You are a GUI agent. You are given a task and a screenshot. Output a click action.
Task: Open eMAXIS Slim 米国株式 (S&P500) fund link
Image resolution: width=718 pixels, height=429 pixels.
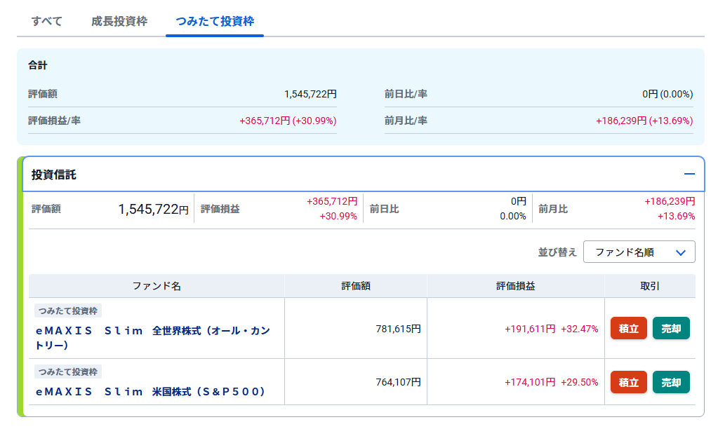coord(151,392)
